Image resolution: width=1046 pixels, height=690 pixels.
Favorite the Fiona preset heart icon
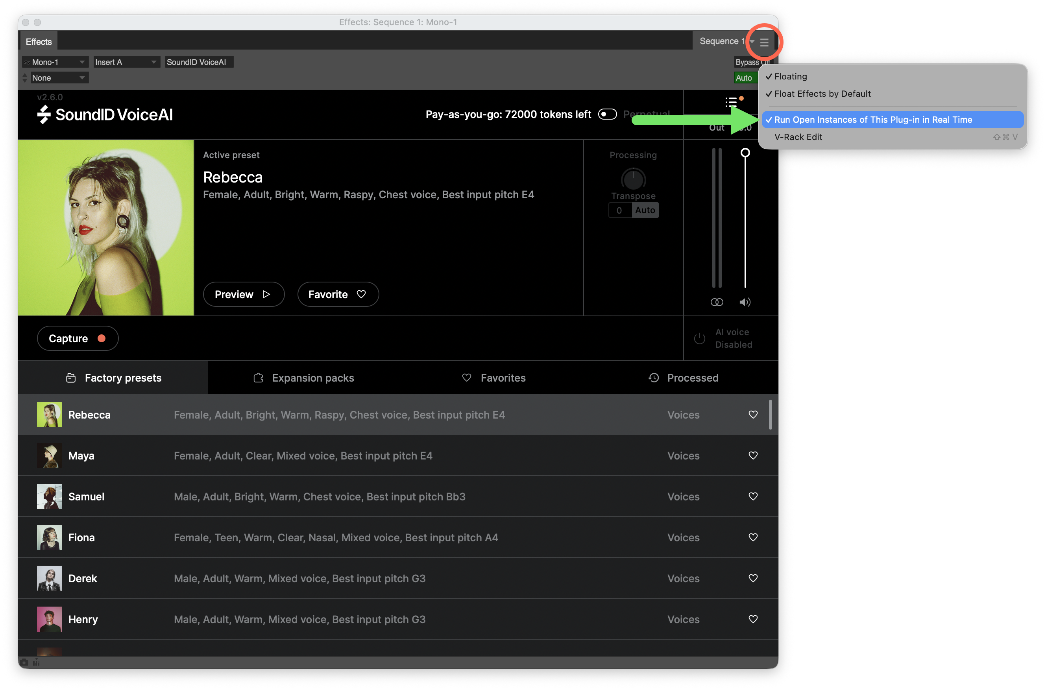(753, 537)
